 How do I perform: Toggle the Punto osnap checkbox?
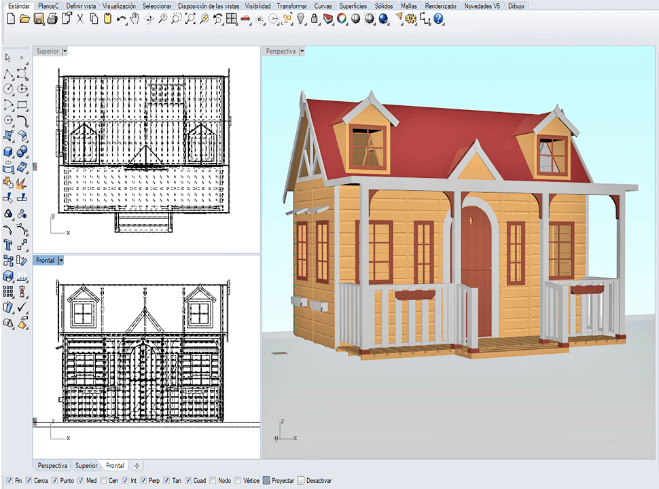pos(54,481)
